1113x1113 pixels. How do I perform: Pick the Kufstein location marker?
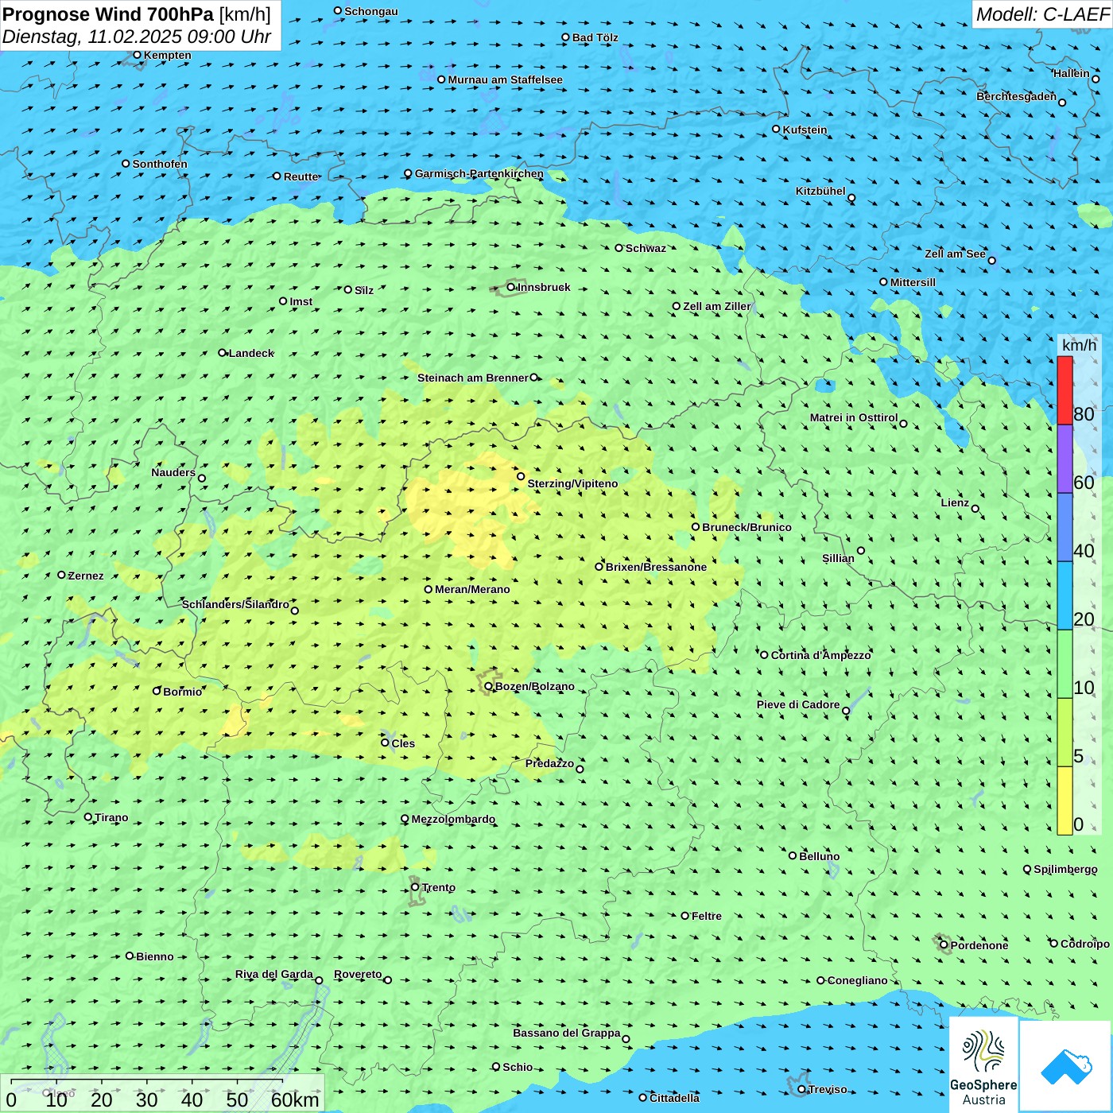(776, 129)
